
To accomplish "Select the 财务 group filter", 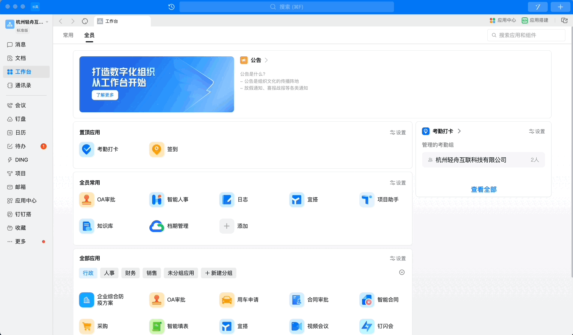I will tap(131, 273).
